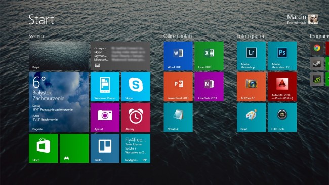Open the green Xbox games tile
Screen dimensions: 329x185
[74, 149]
